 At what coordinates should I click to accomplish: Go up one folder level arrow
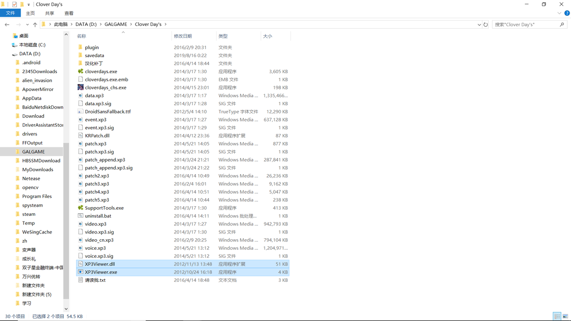click(35, 24)
